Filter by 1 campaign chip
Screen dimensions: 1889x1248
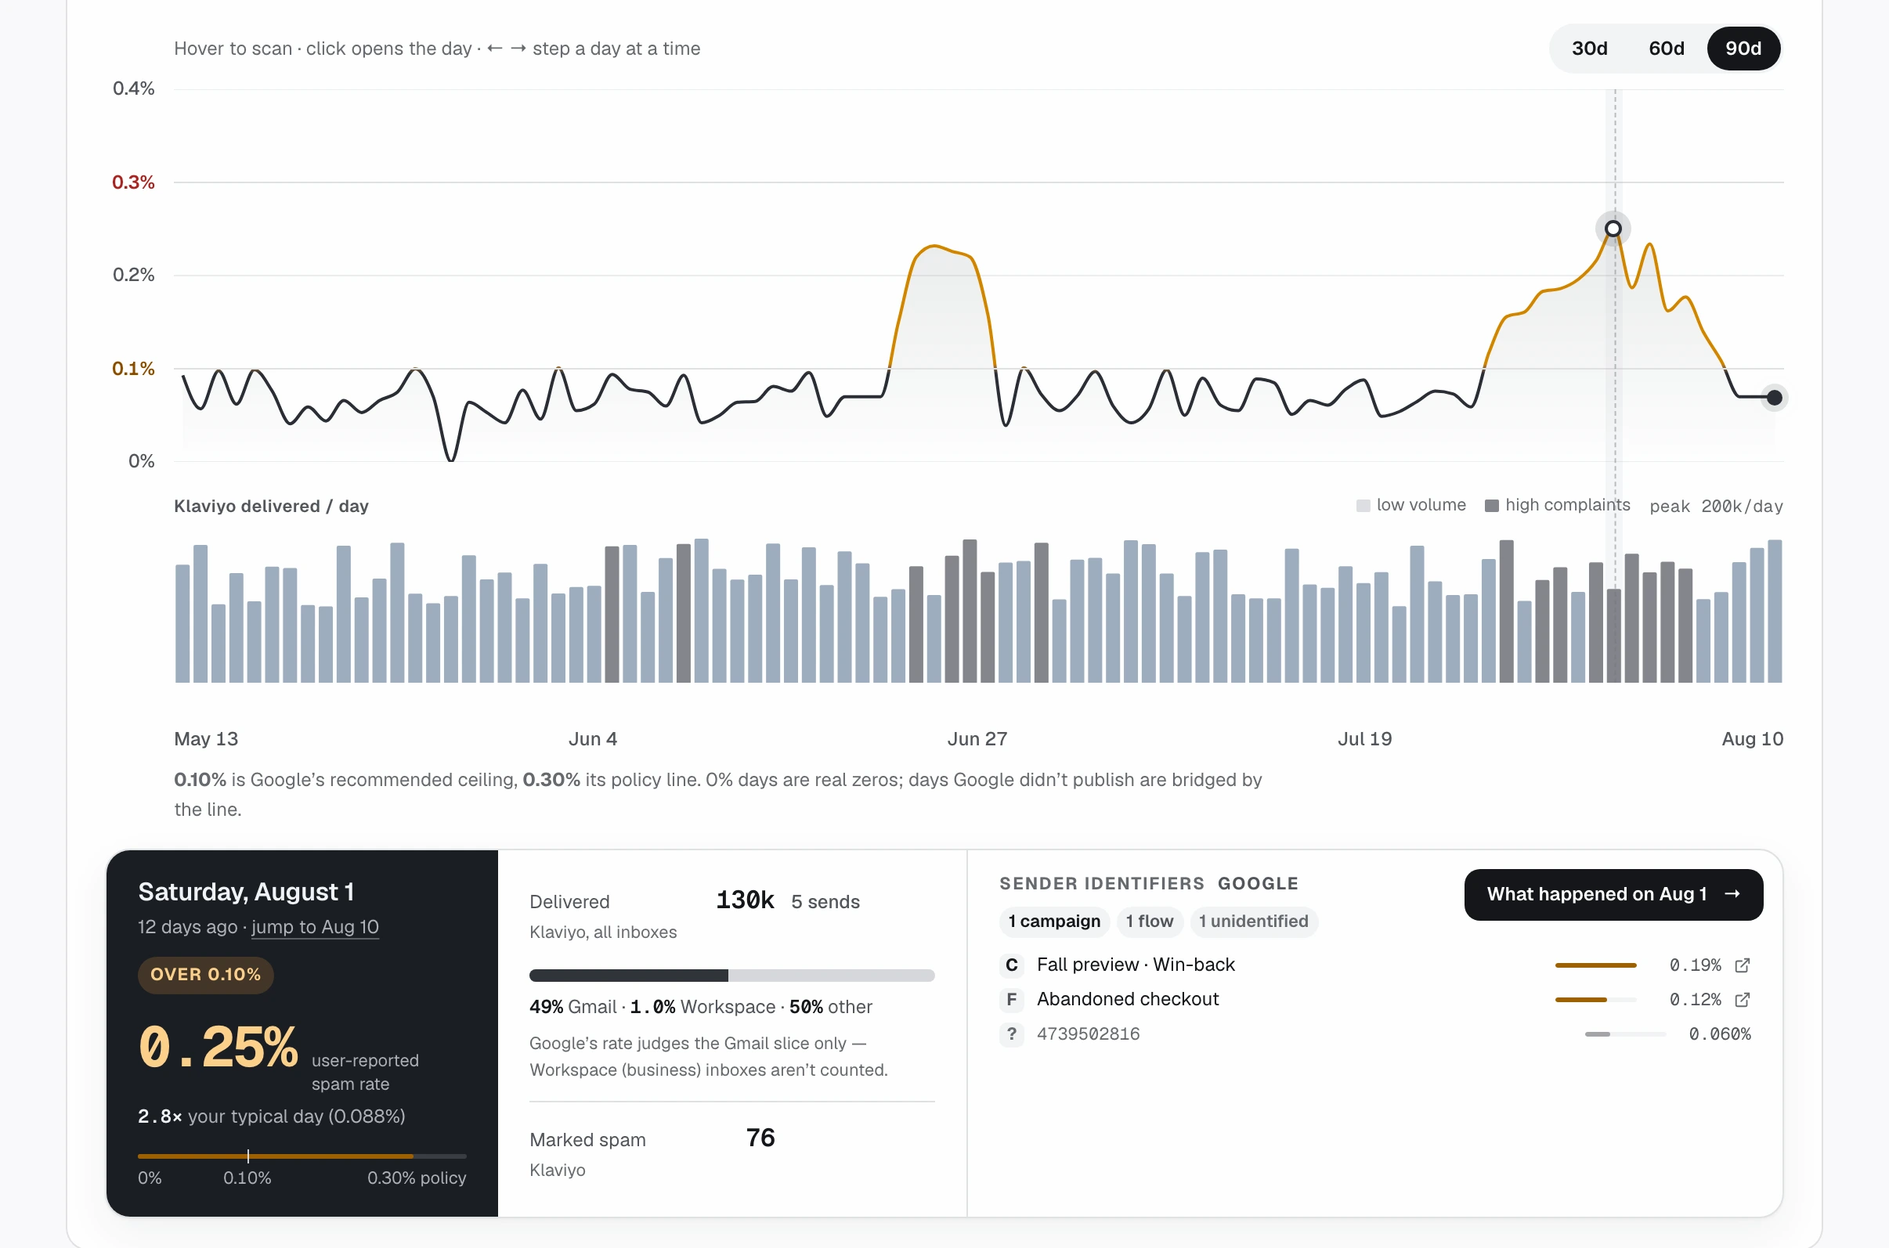point(1054,922)
